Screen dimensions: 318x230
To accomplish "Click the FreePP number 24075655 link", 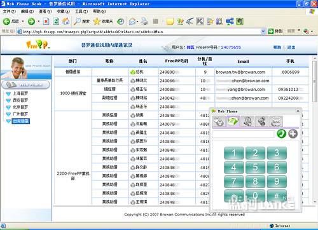I will (x=231, y=47).
